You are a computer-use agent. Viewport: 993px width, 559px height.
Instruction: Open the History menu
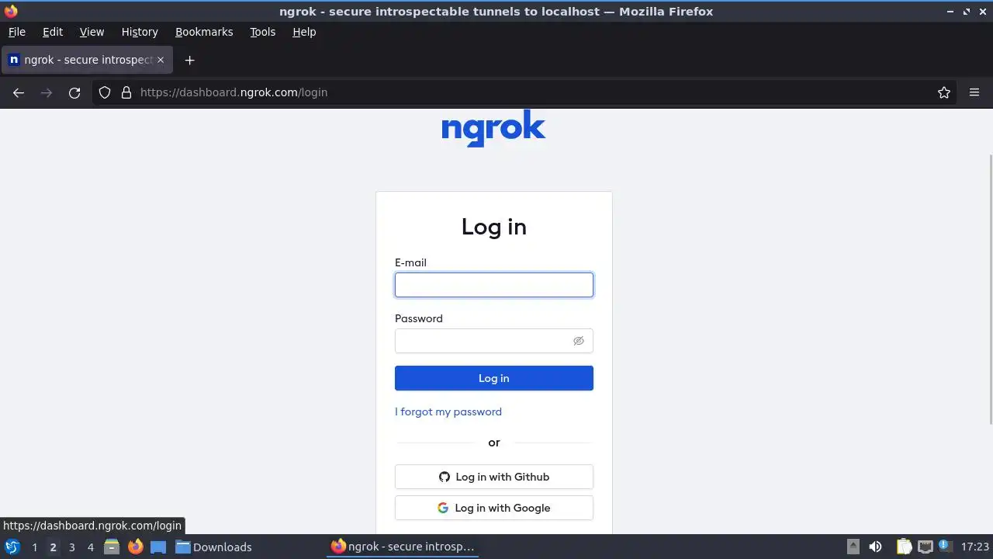coord(140,32)
